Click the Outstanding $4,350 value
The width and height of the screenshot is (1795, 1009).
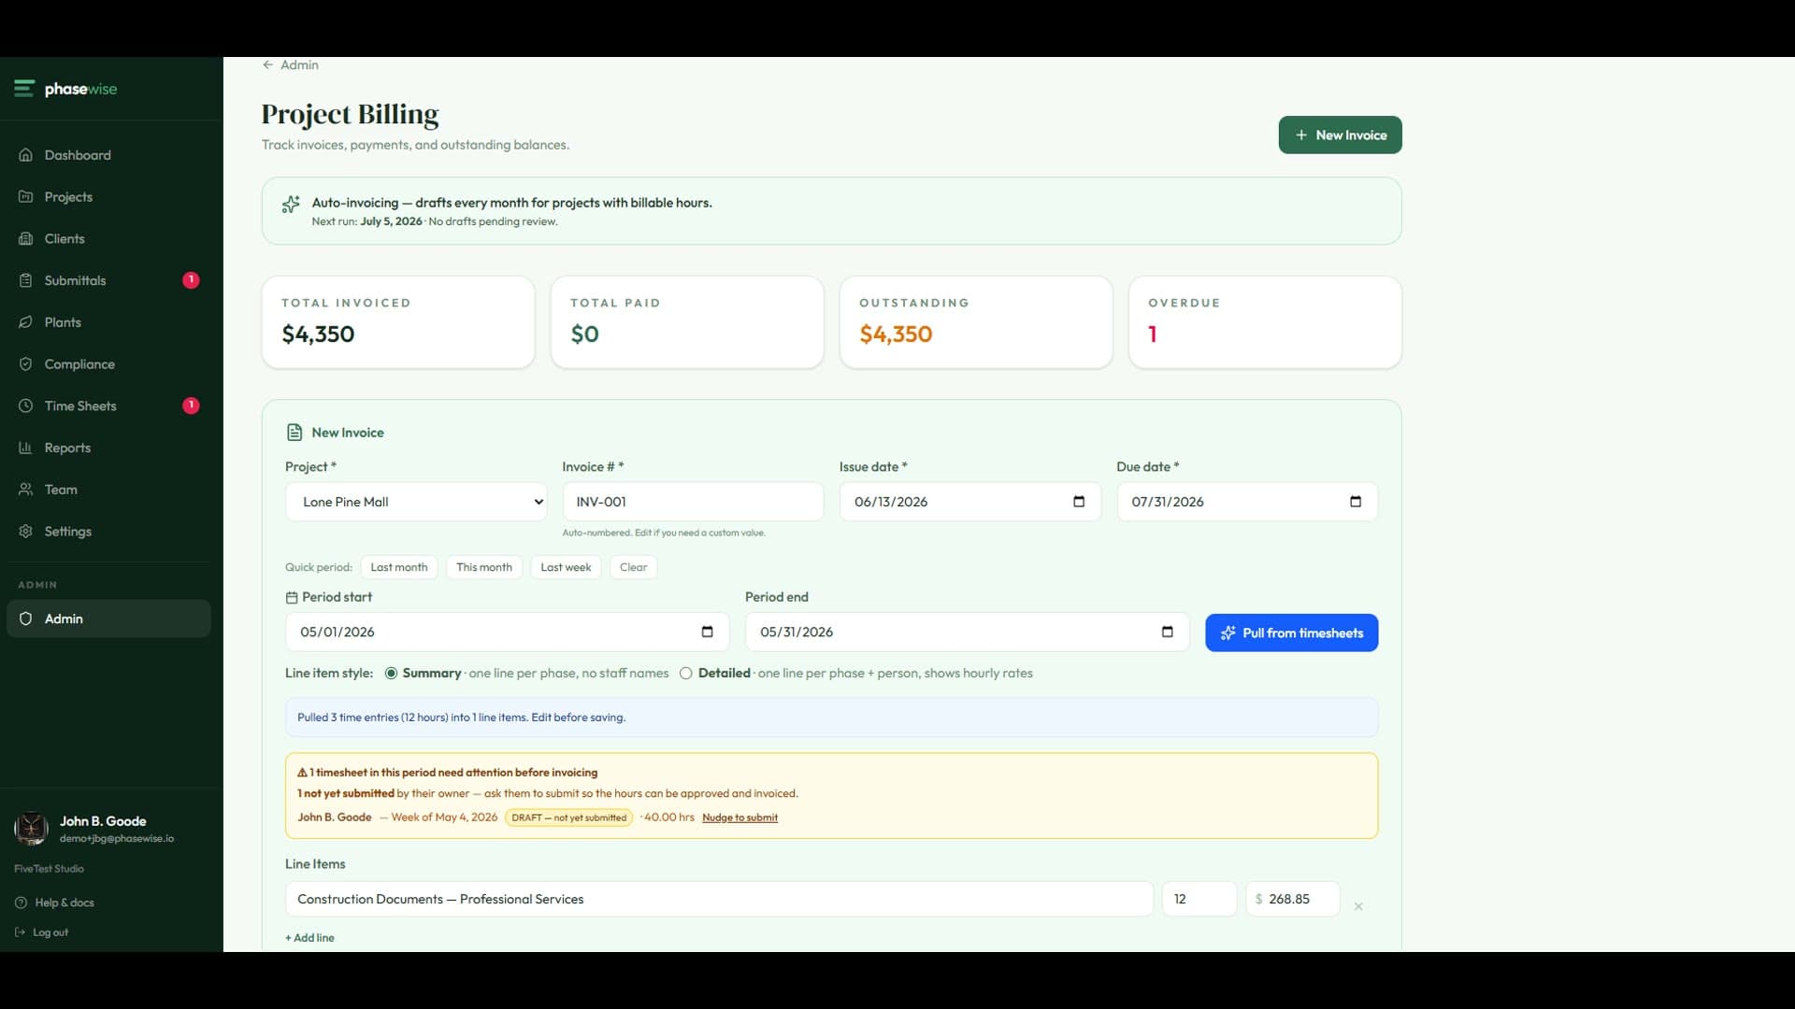(x=896, y=334)
